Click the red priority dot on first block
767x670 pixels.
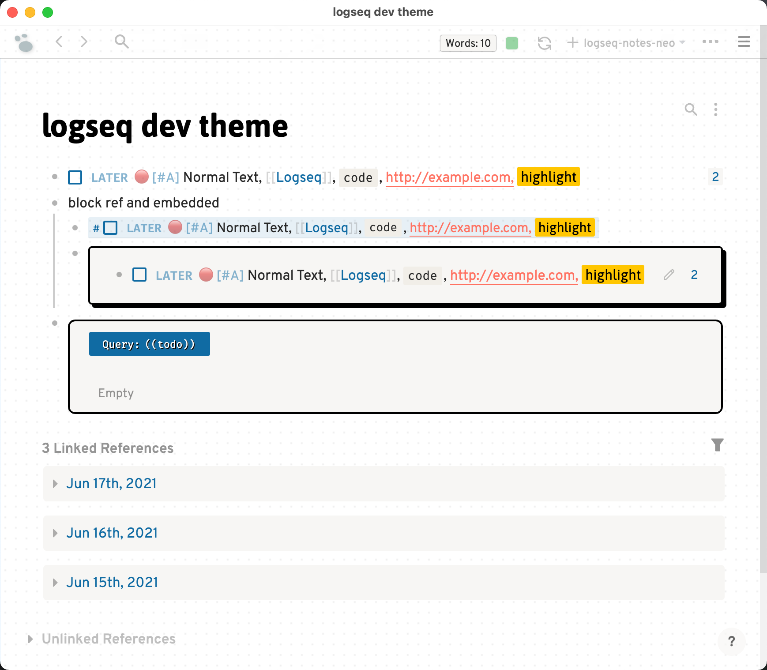point(141,177)
